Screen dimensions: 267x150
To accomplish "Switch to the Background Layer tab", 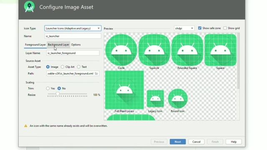I will point(58,45).
